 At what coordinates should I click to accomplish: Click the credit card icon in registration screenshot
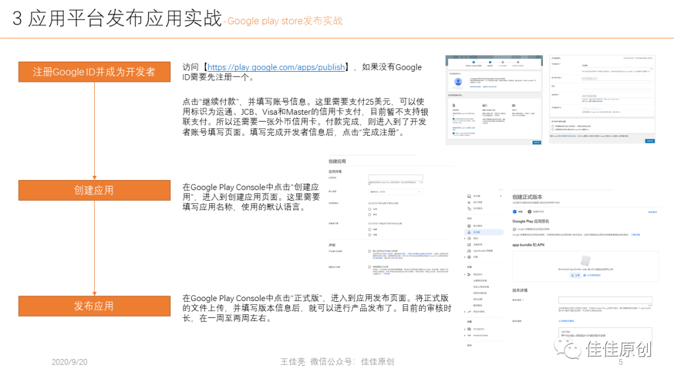point(514,105)
